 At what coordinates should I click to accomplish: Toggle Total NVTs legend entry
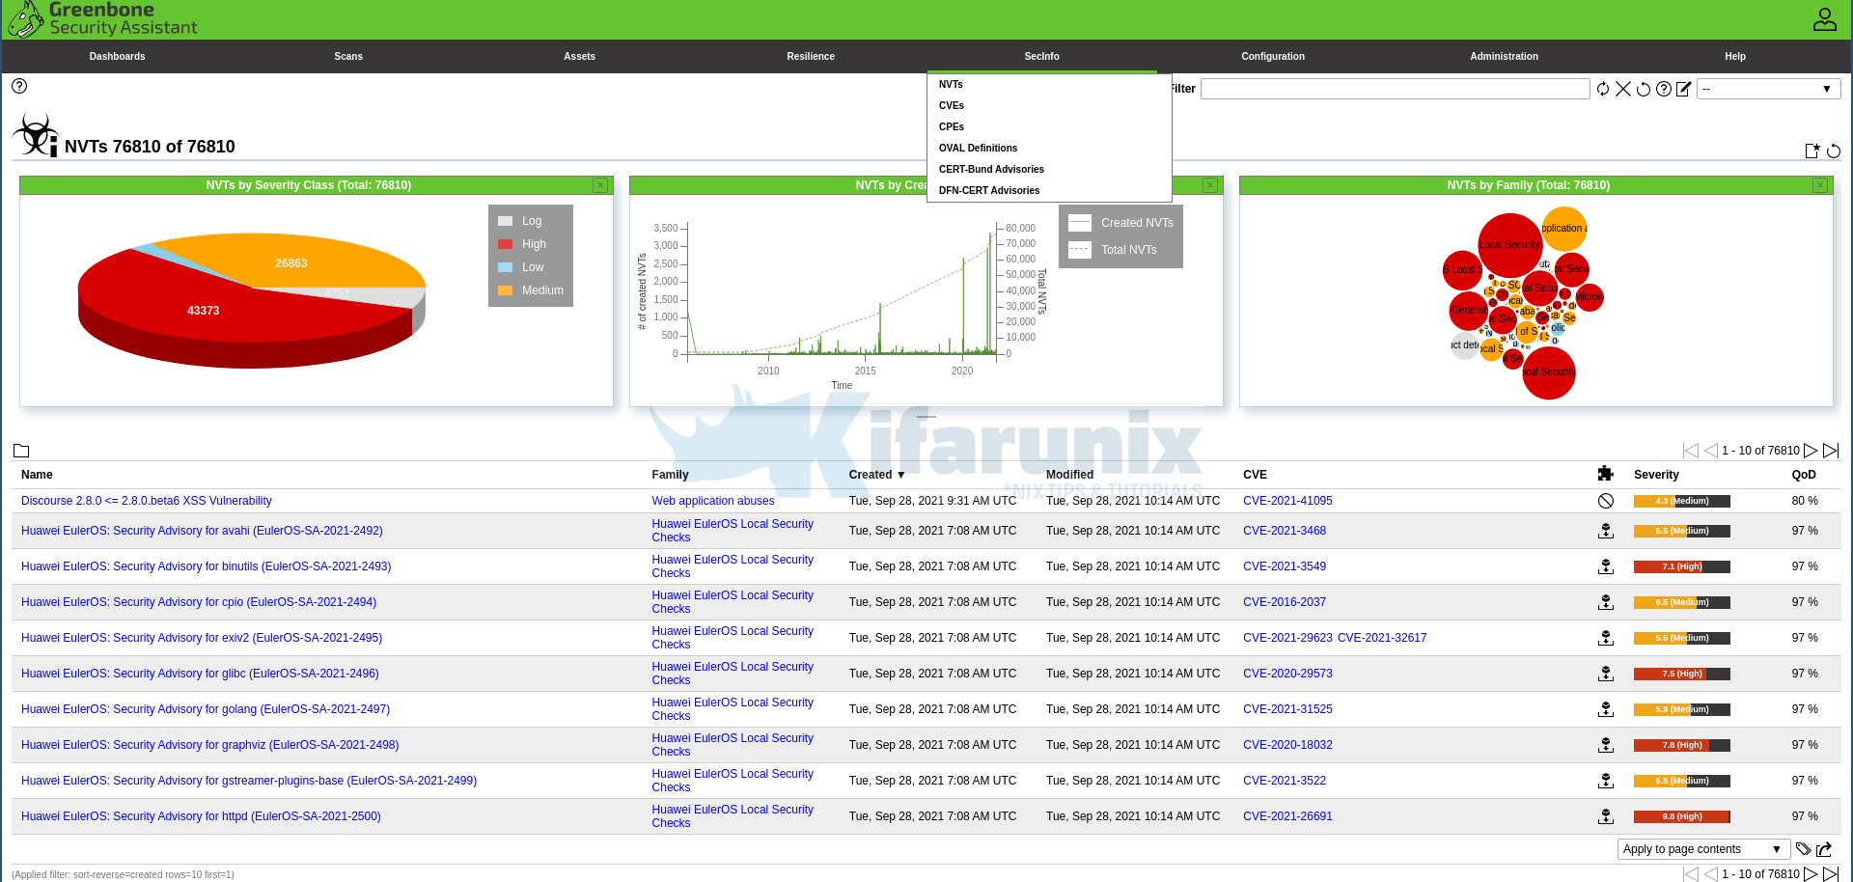(x=1114, y=250)
